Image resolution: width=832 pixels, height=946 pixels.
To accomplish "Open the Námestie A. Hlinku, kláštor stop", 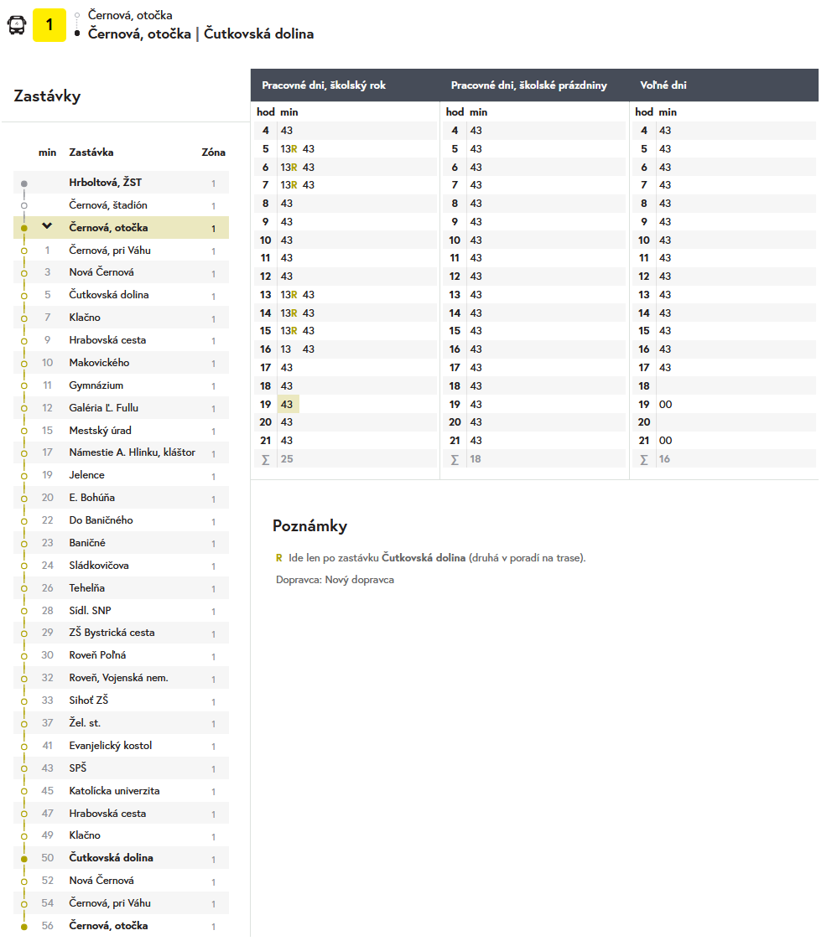I will point(132,452).
